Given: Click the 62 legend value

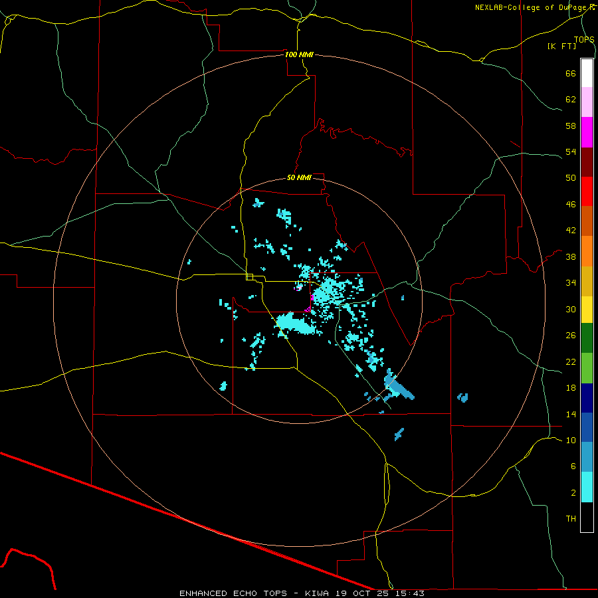Looking at the screenshot, I should coord(571,100).
